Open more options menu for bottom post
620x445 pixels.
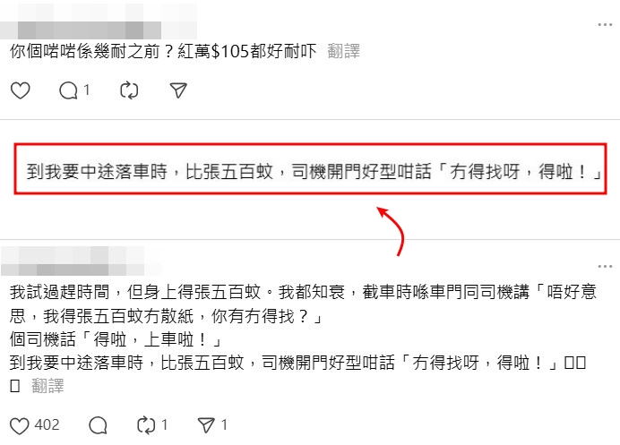click(605, 266)
